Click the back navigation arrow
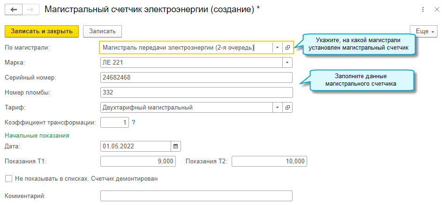Viewport: 445px width, 205px height. [x=14, y=10]
